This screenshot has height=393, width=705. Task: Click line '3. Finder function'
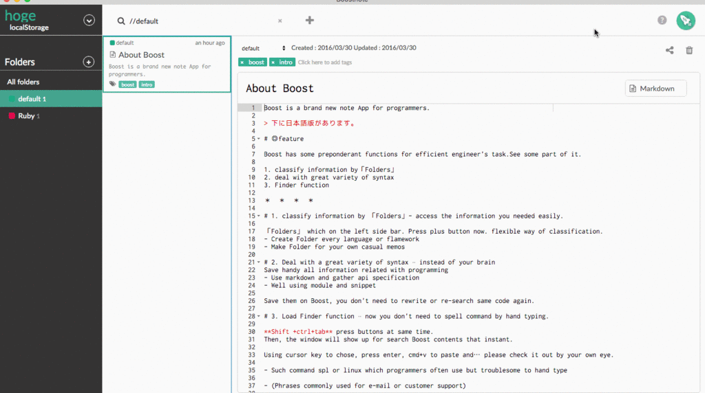pos(296,186)
